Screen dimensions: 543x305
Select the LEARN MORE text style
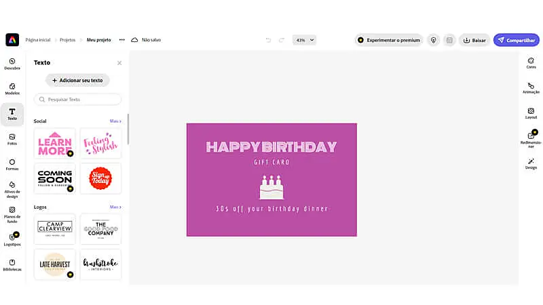(55, 144)
